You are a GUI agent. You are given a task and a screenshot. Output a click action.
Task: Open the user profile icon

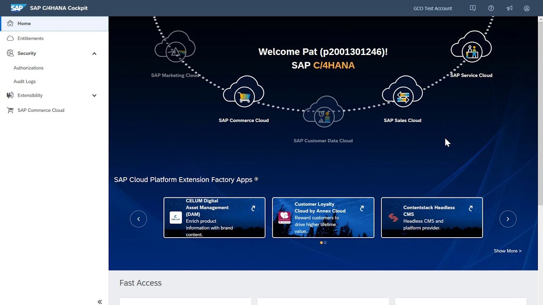pos(526,8)
